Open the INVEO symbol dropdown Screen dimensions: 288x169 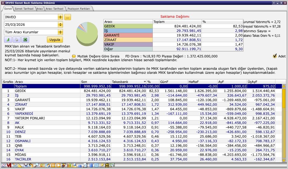click(x=60, y=17)
